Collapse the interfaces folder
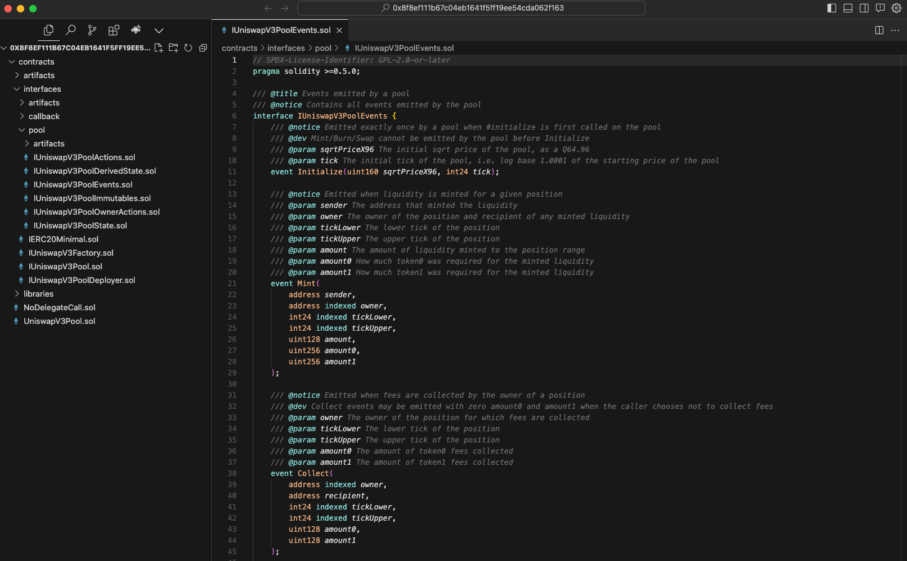The height and width of the screenshot is (561, 907). click(17, 89)
